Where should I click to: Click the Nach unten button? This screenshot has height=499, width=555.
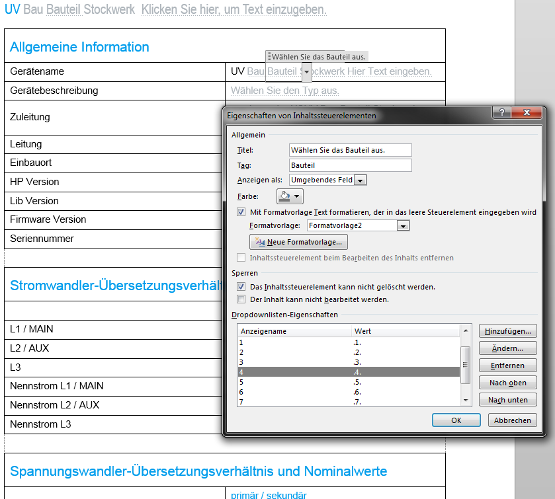click(x=507, y=400)
